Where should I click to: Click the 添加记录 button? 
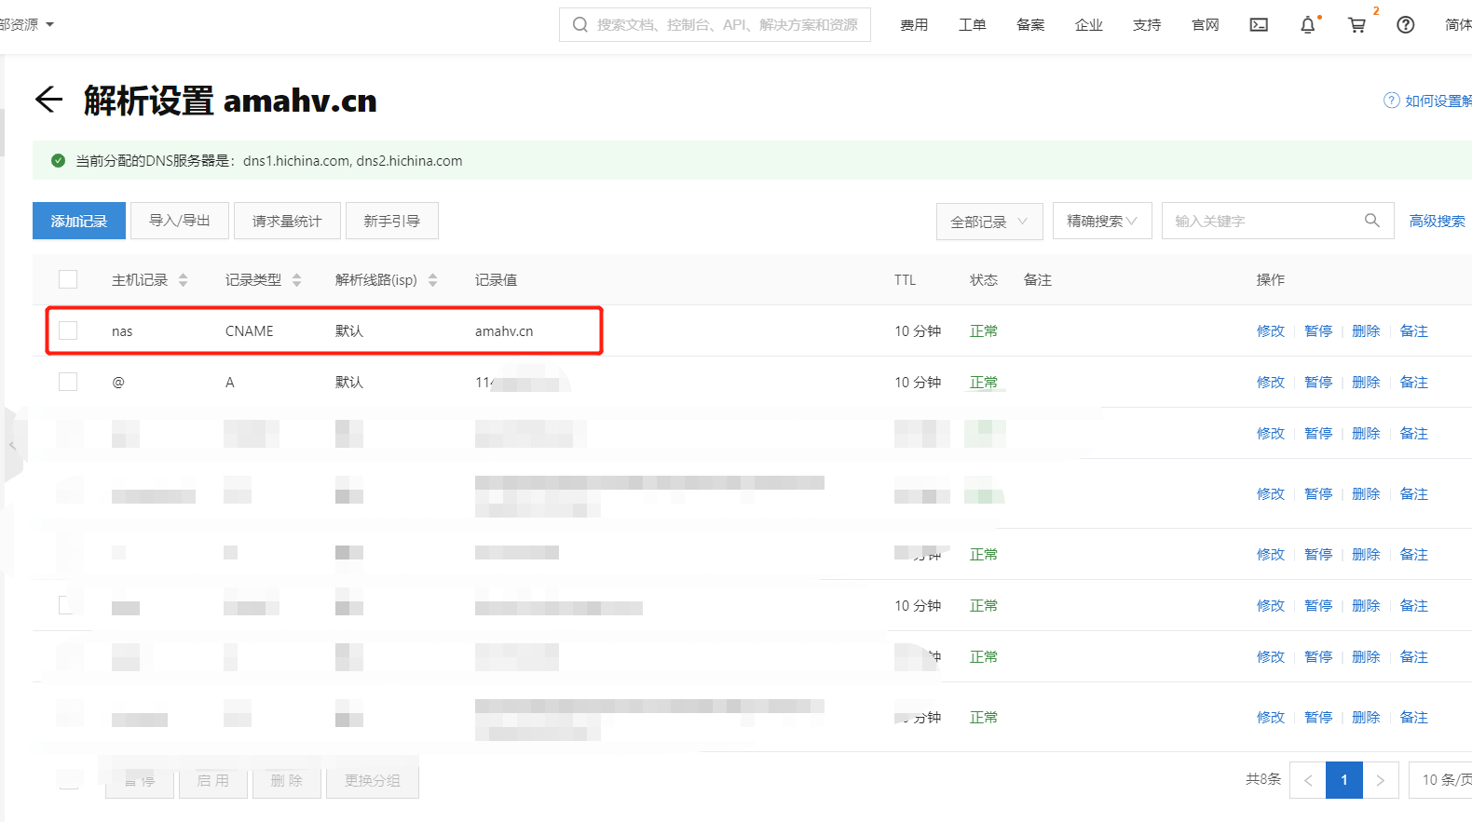click(x=79, y=221)
